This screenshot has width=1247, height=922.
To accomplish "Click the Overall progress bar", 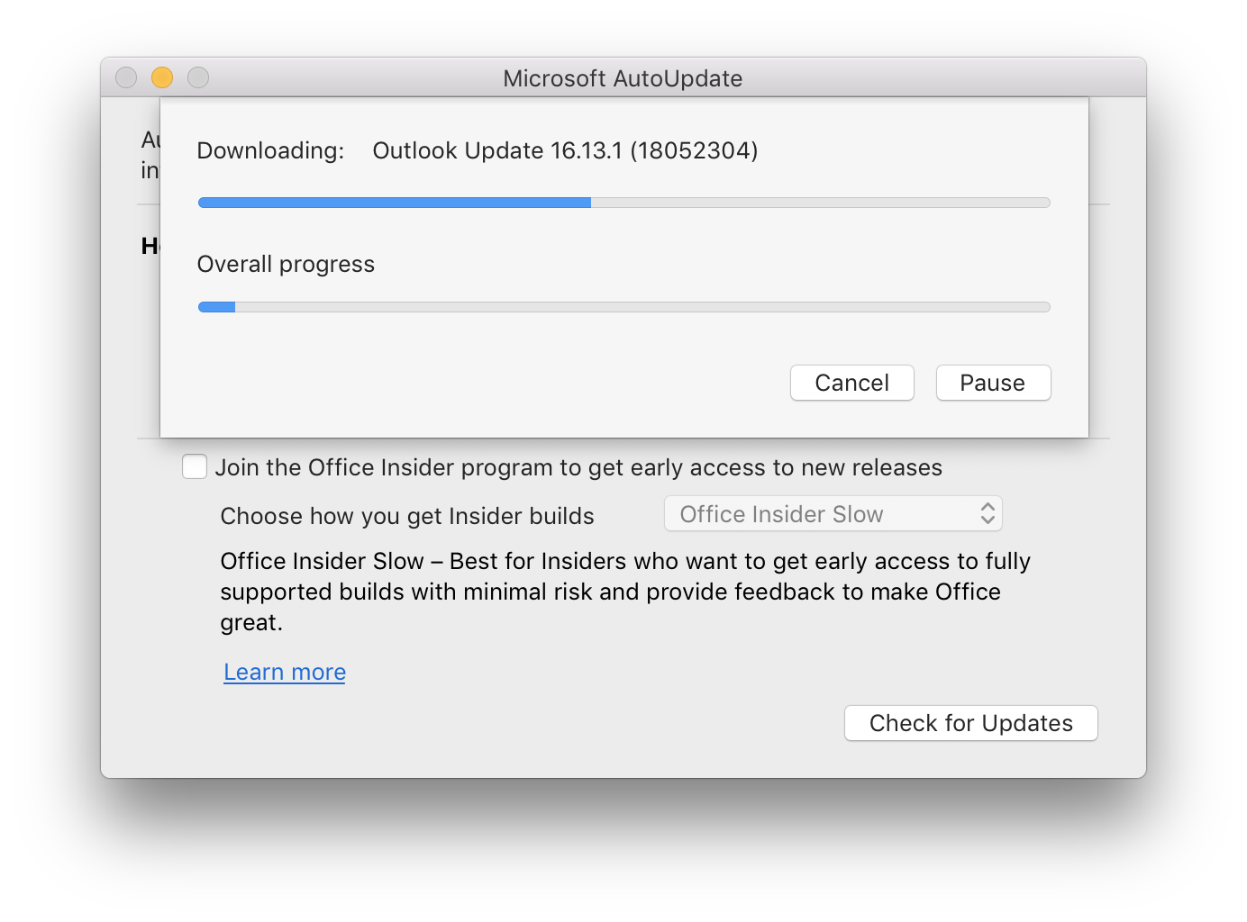I will click(x=623, y=307).
